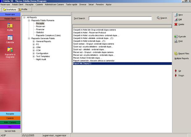Select the Adm. Camere sidebar panel
191x137 pixels.
[10, 122]
